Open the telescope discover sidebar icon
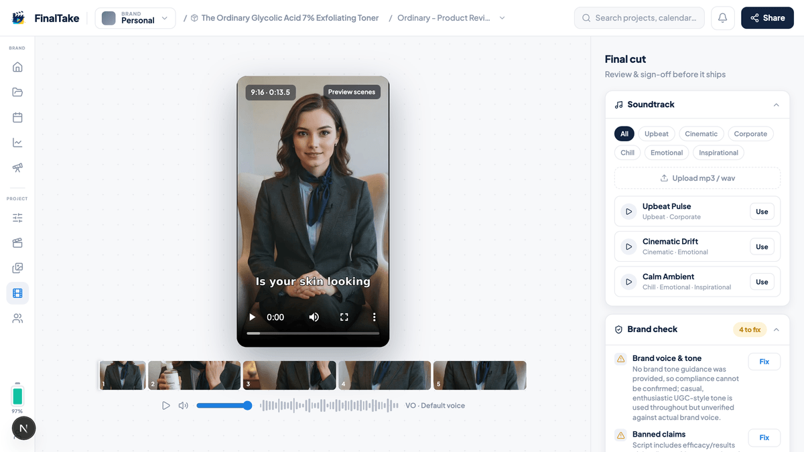 pyautogui.click(x=17, y=168)
